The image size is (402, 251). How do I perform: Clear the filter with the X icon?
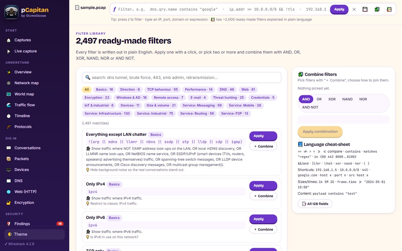[354, 10]
